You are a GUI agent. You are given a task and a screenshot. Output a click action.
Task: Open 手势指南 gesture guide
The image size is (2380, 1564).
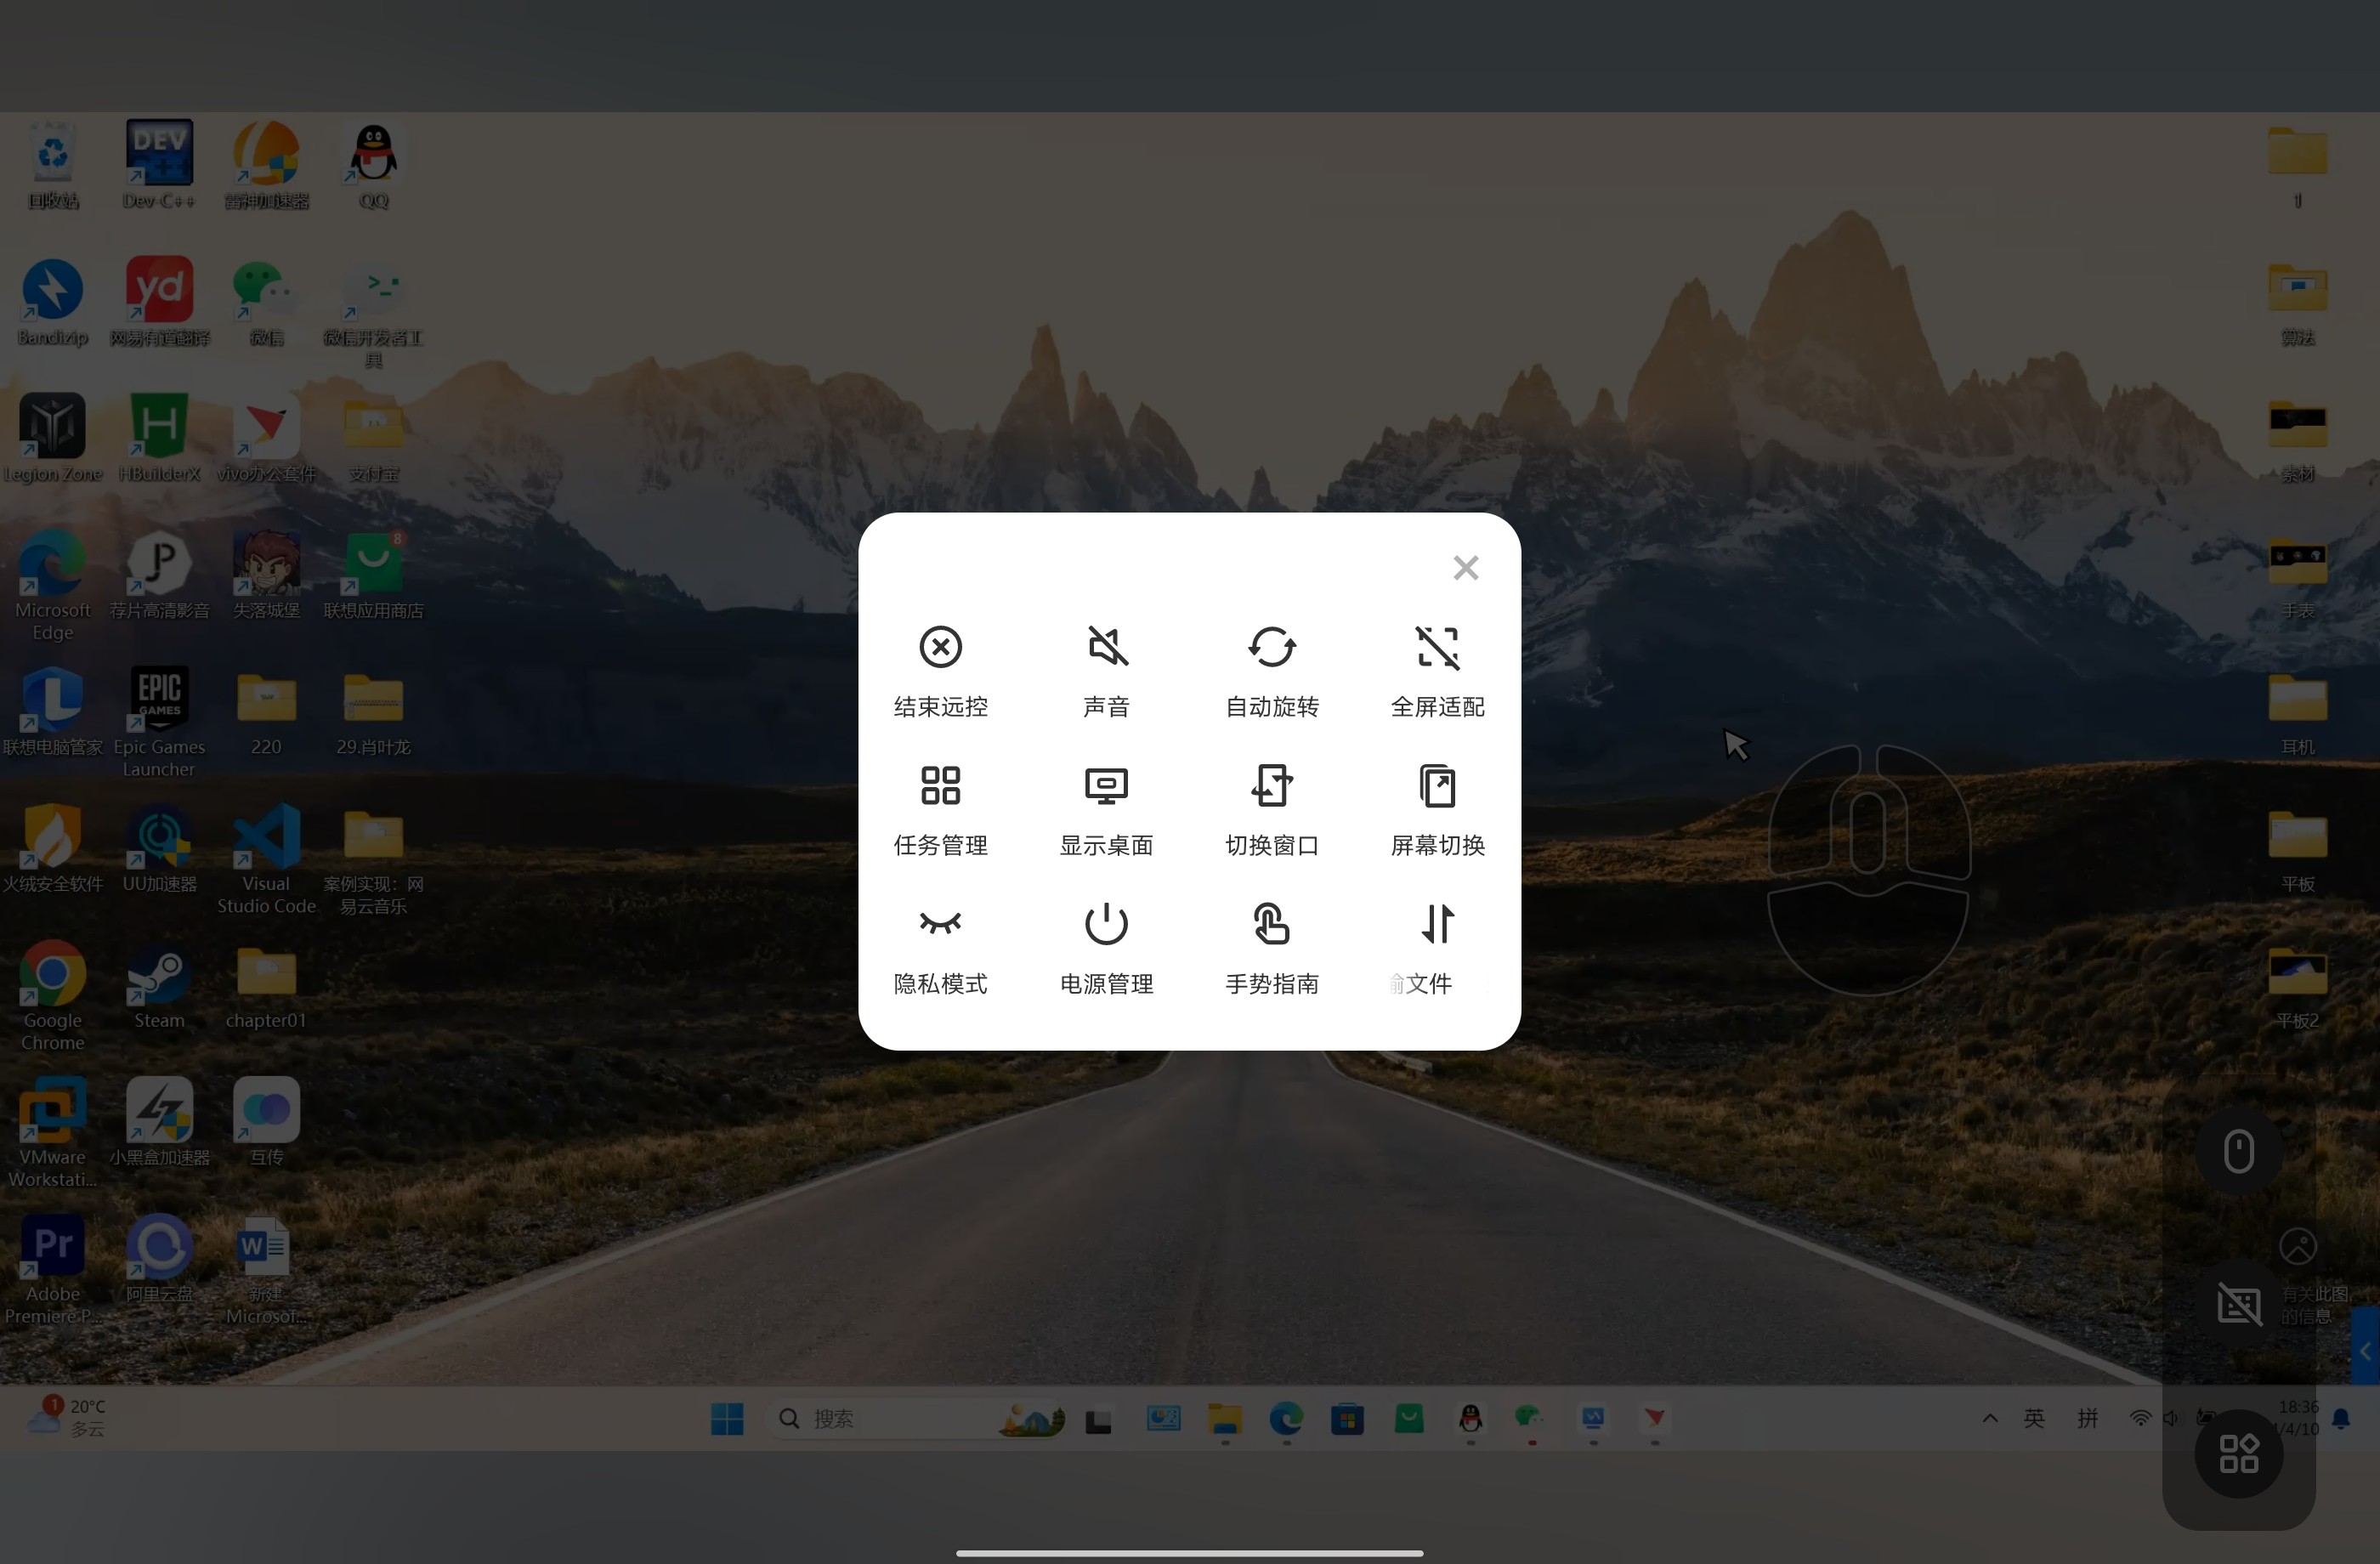coord(1272,948)
